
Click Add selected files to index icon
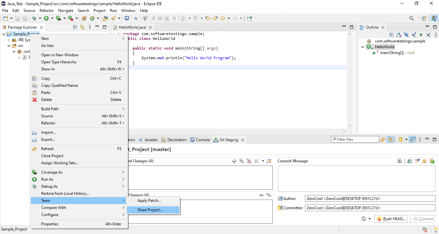234,161
